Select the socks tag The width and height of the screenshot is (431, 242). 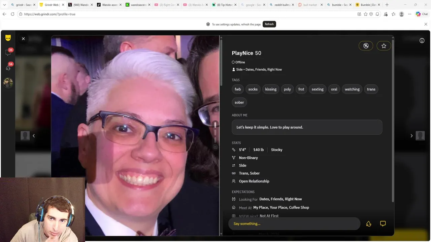coord(253,89)
